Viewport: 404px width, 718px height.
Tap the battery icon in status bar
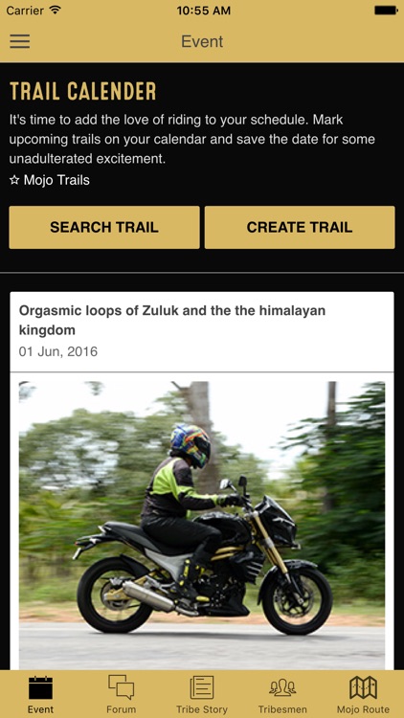coord(386,11)
